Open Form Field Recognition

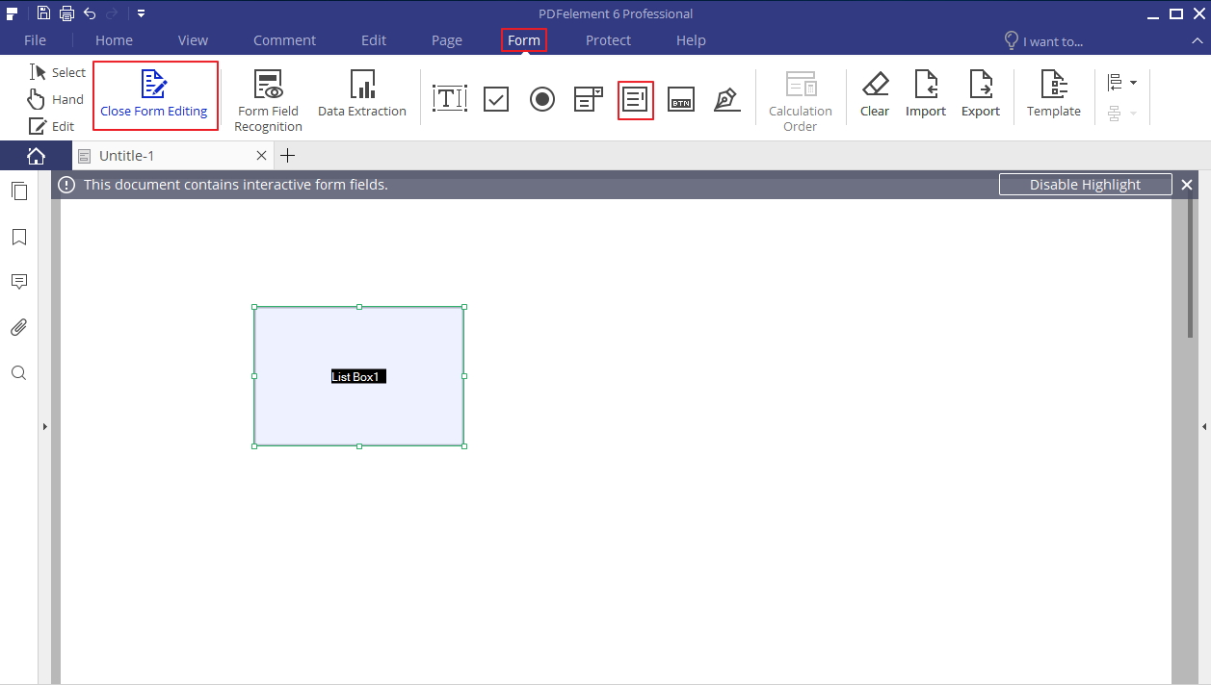(x=268, y=96)
